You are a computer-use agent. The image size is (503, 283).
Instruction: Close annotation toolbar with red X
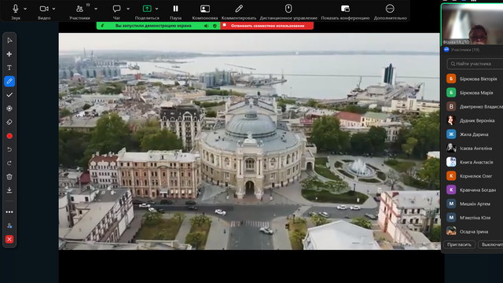[x=9, y=239]
